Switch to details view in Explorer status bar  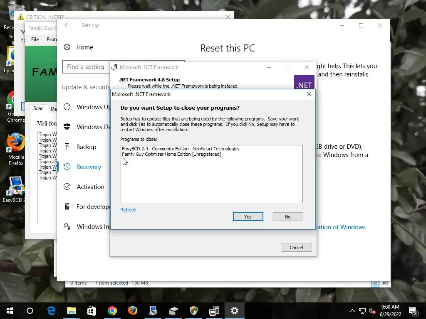click(x=376, y=283)
